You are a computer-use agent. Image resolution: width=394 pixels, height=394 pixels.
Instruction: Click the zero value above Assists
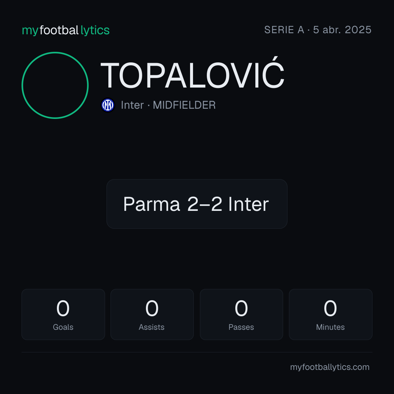[x=152, y=308]
